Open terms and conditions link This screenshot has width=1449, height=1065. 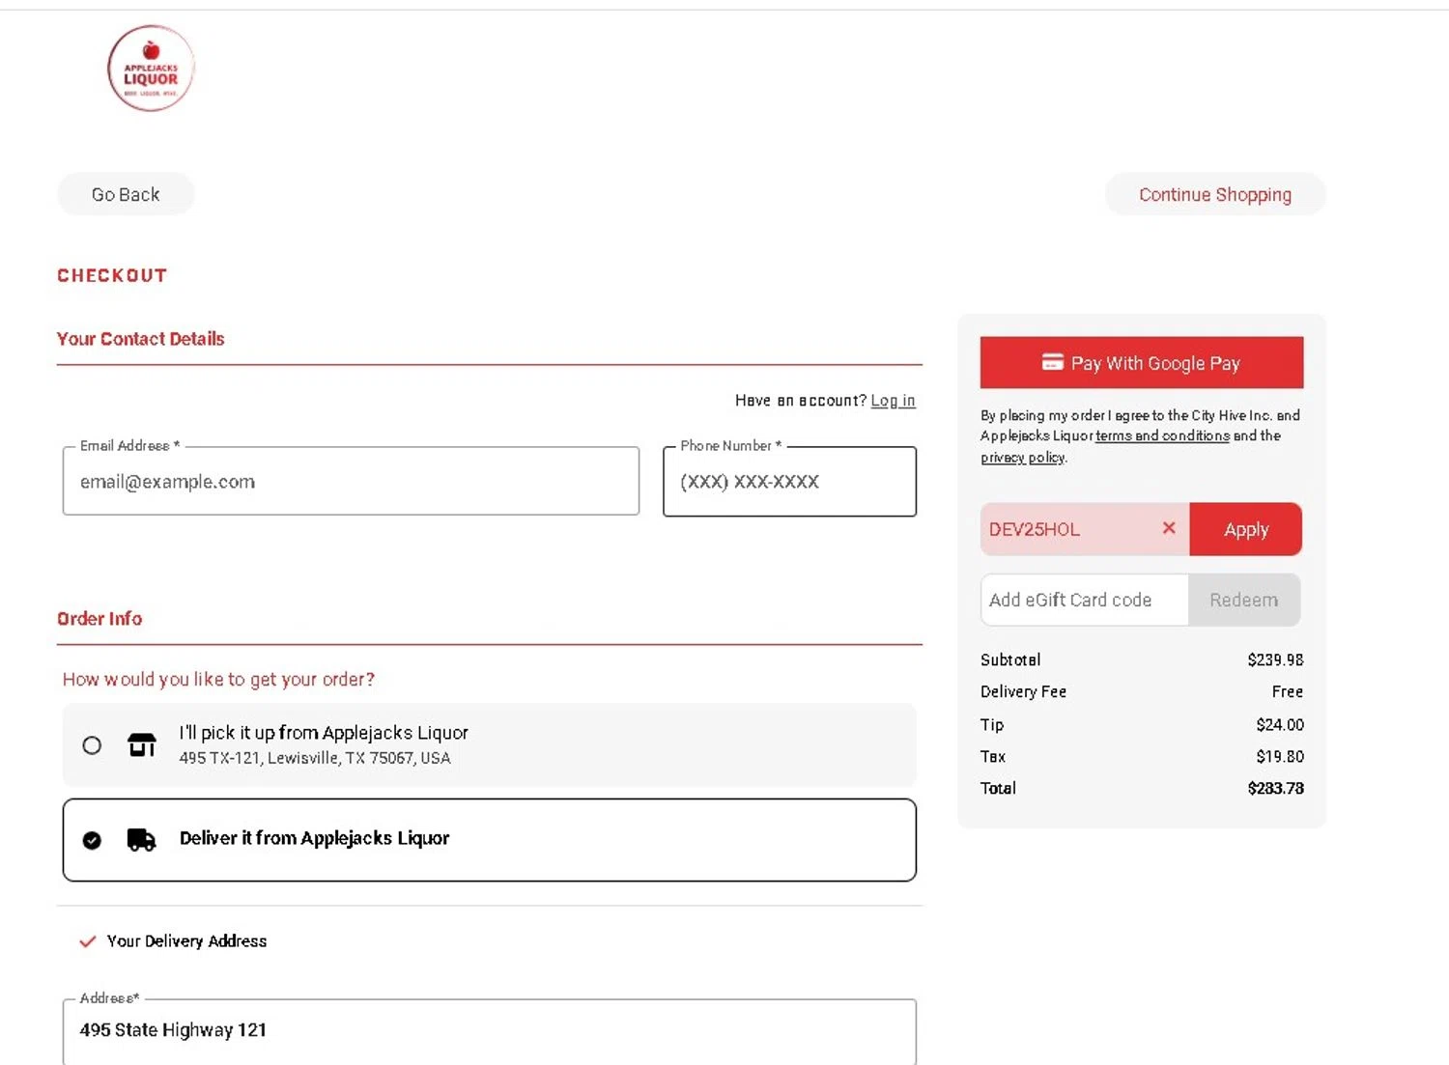point(1163,435)
